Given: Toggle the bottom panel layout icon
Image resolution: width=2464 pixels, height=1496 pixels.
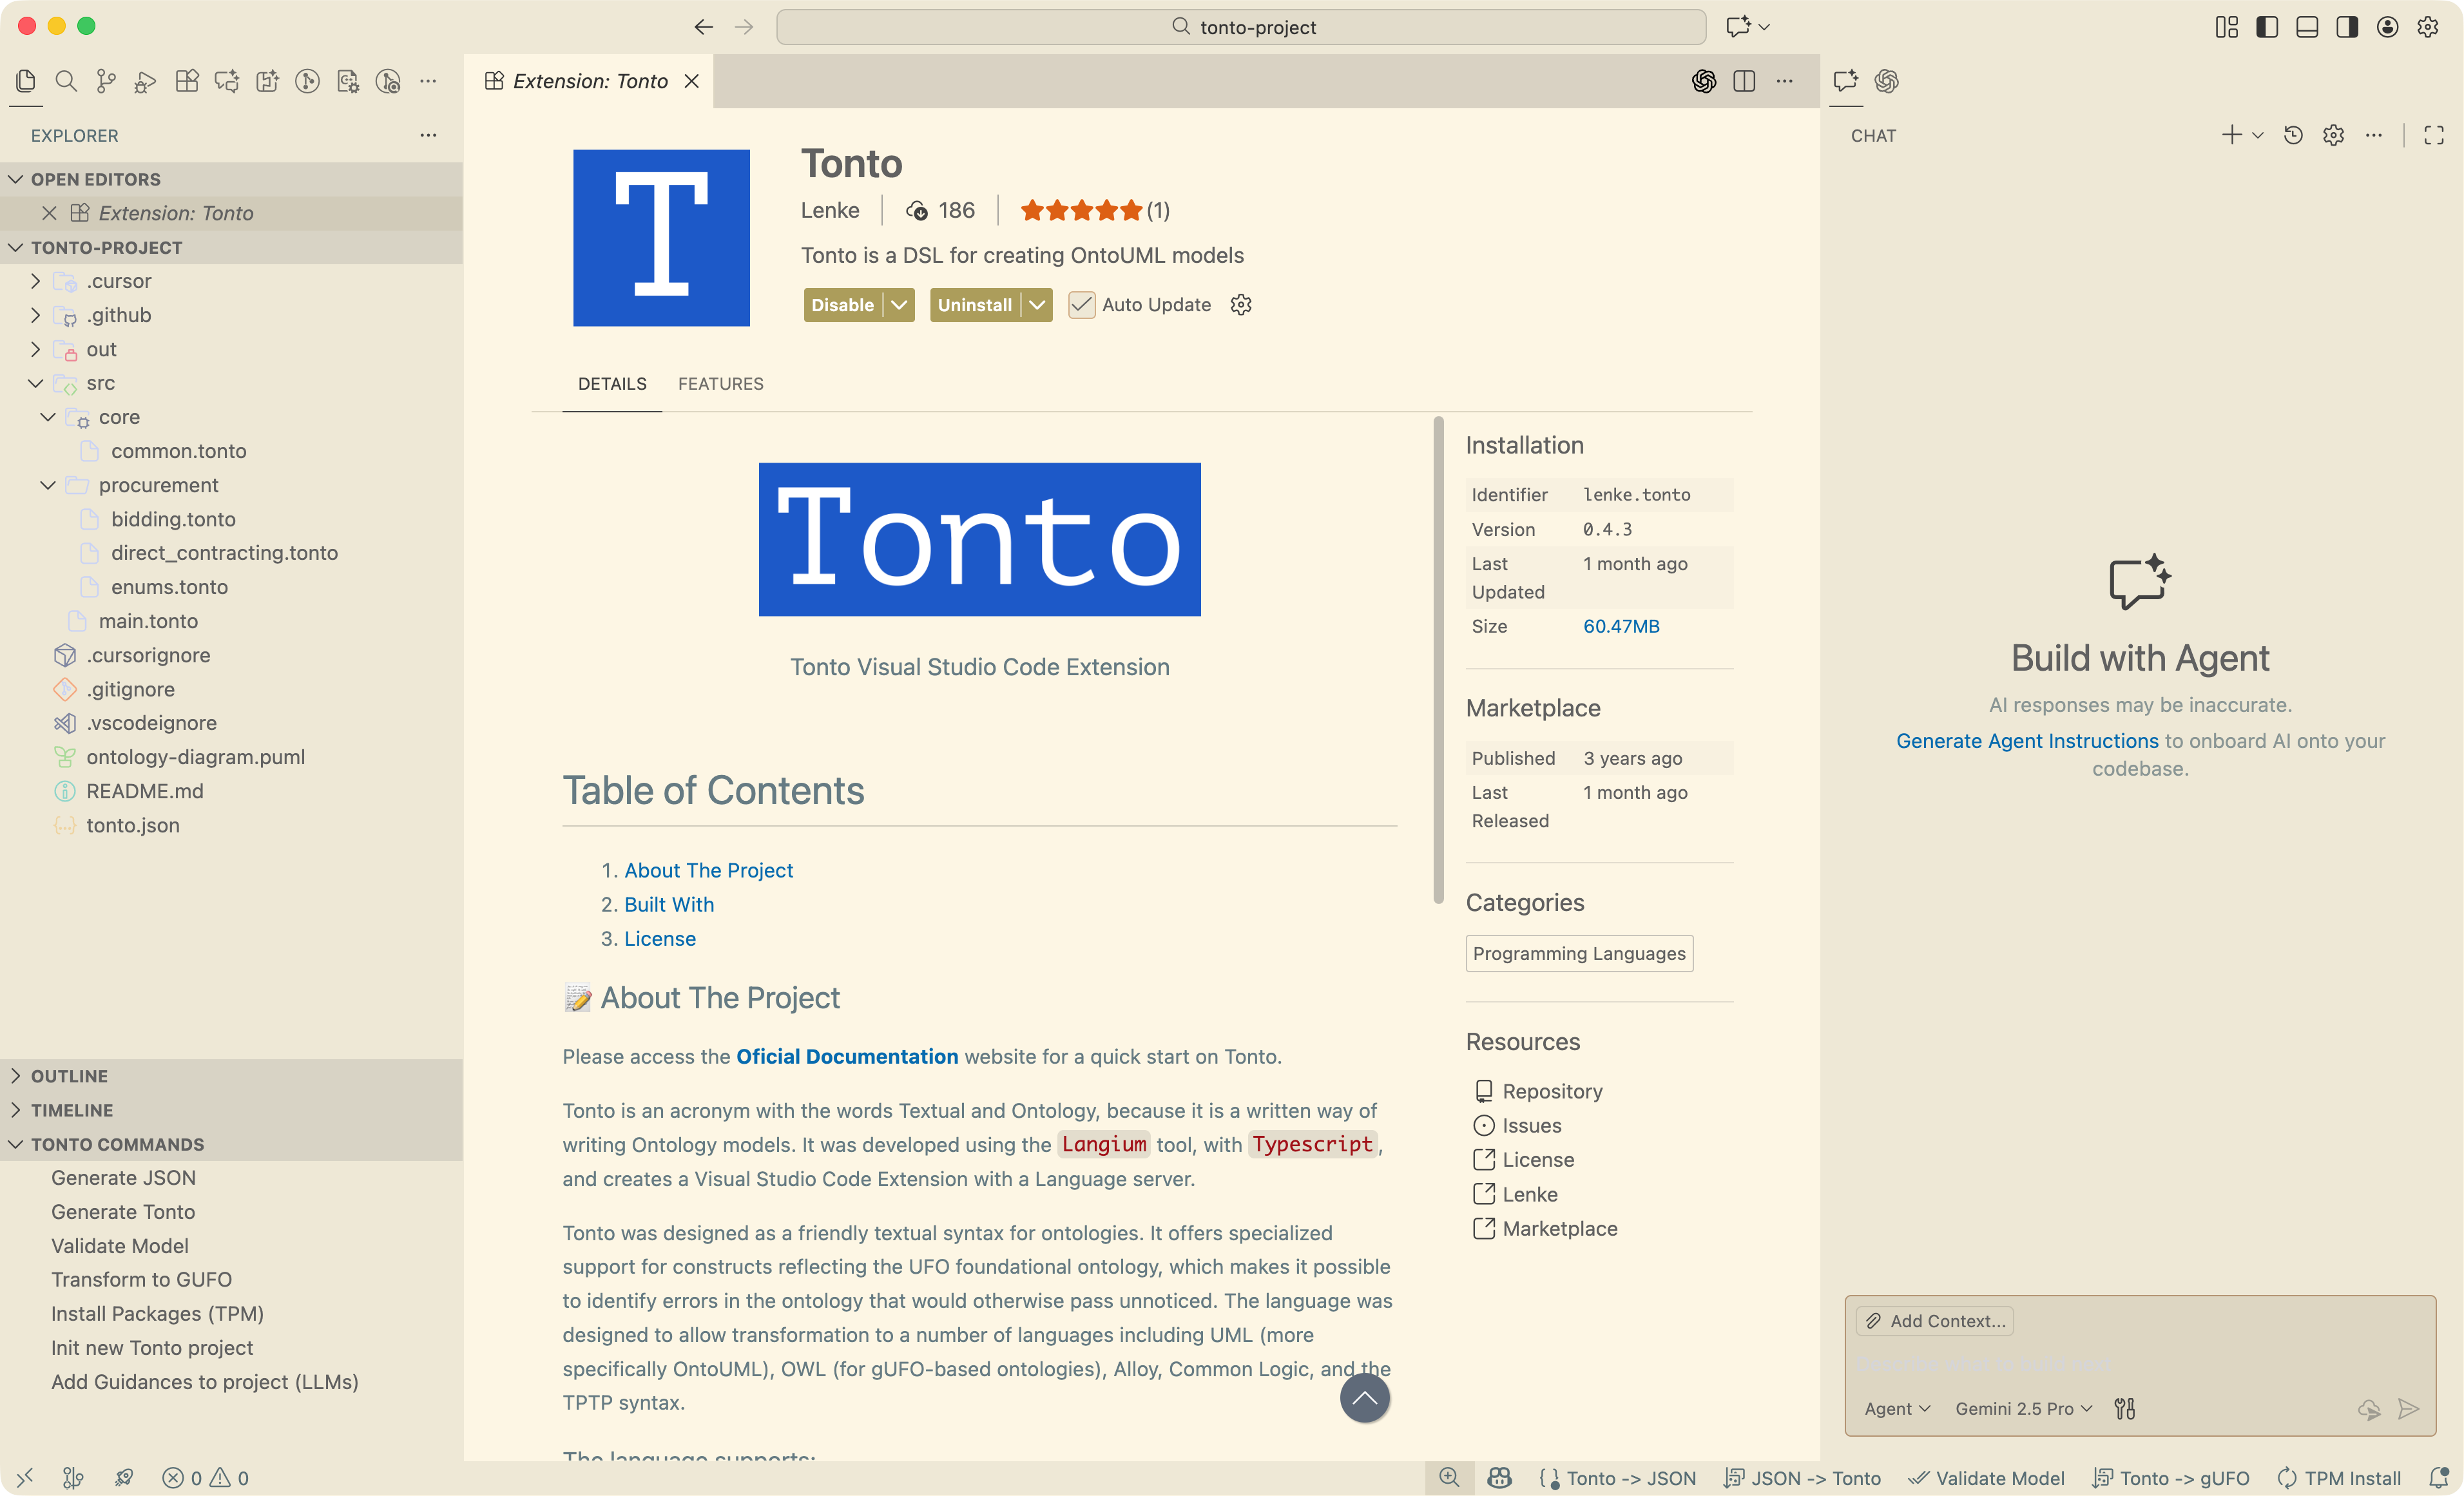Looking at the screenshot, I should (x=2307, y=27).
